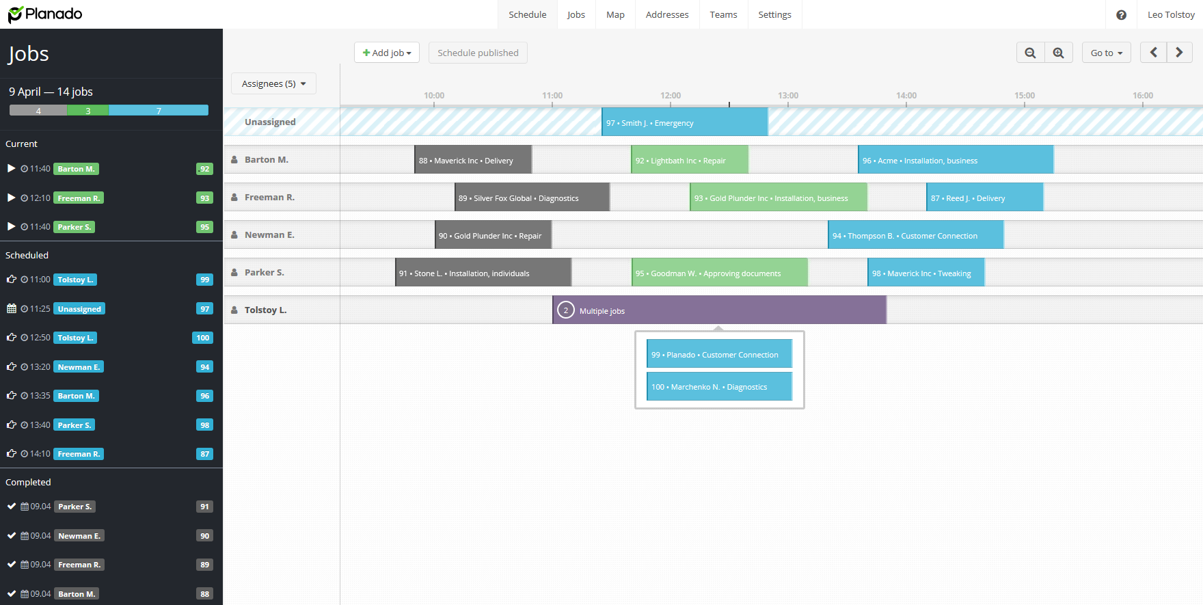Click the zoom out magnifier icon

(1030, 53)
